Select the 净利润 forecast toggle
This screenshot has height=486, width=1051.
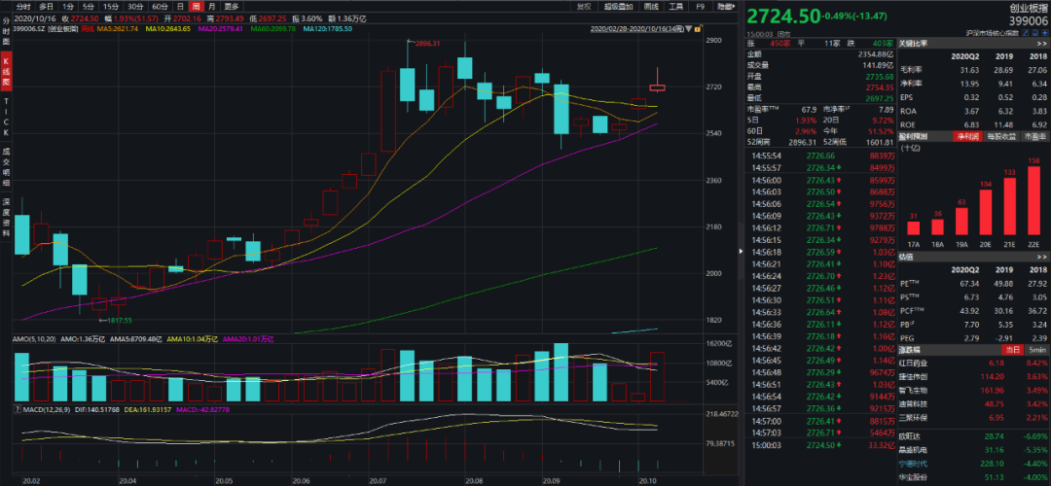point(966,136)
